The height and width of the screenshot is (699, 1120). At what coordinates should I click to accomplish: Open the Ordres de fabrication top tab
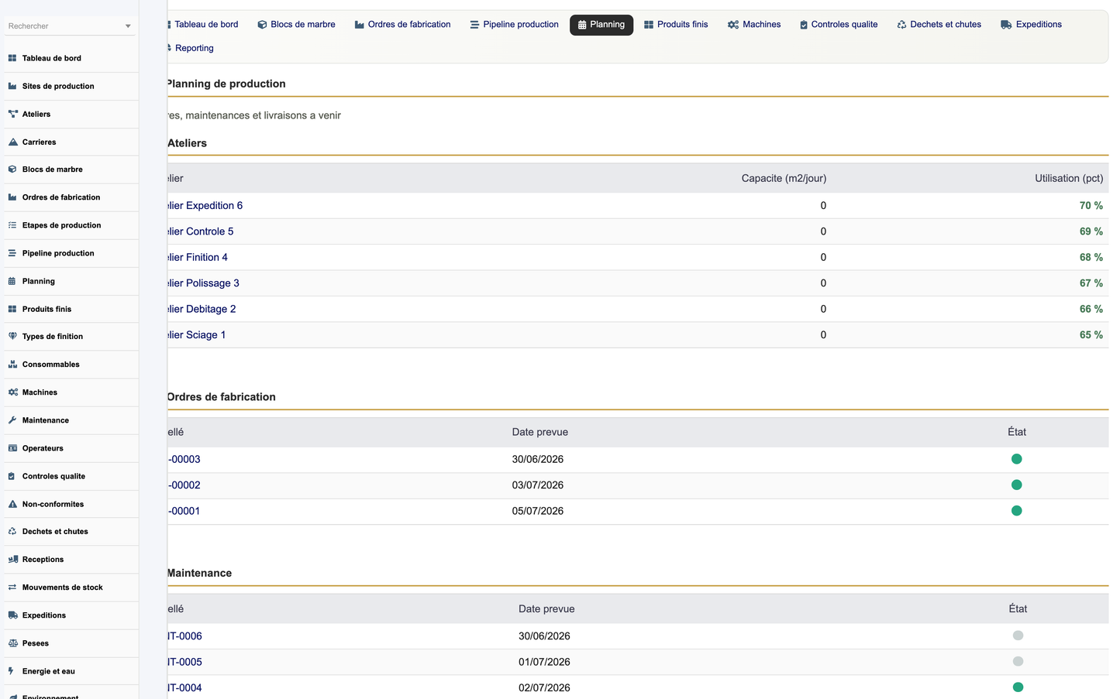[x=403, y=25]
